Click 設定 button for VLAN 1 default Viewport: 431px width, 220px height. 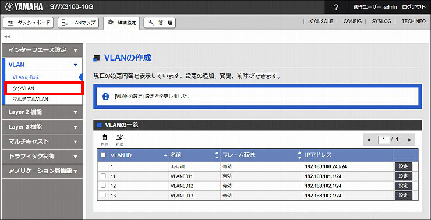(404, 166)
